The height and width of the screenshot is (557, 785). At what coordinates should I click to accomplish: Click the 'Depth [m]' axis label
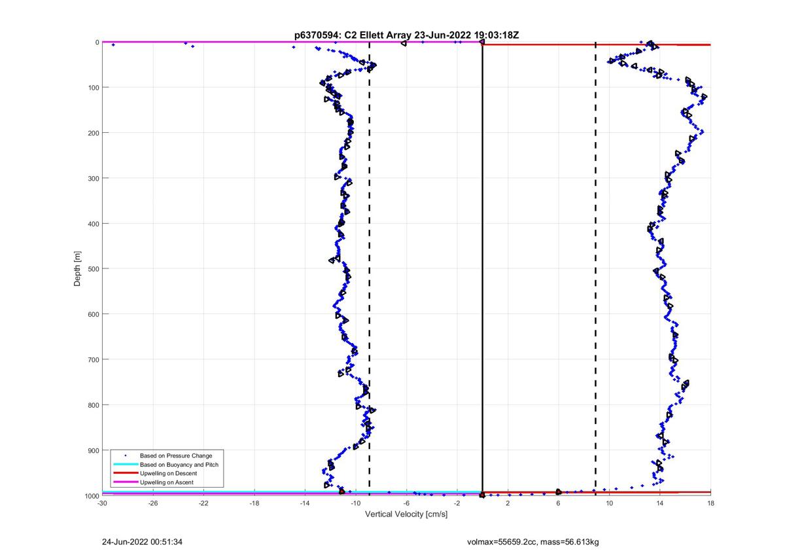tap(78, 269)
